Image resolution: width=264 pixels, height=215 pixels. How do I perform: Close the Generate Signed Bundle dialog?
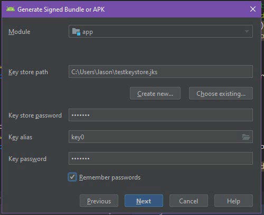pos(253,9)
